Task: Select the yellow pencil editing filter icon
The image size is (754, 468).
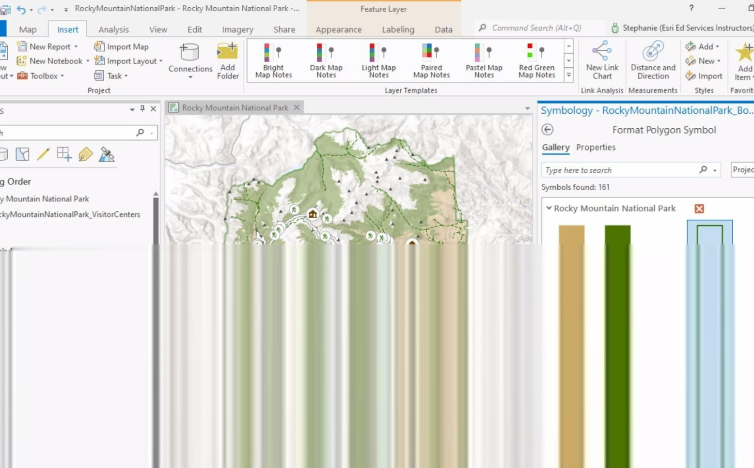Action: 43,154
